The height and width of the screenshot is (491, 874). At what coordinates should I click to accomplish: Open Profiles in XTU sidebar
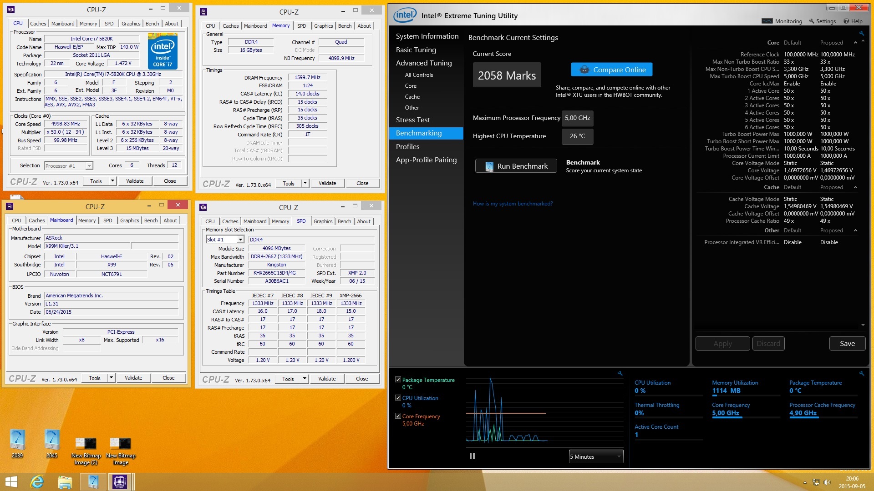pyautogui.click(x=408, y=146)
